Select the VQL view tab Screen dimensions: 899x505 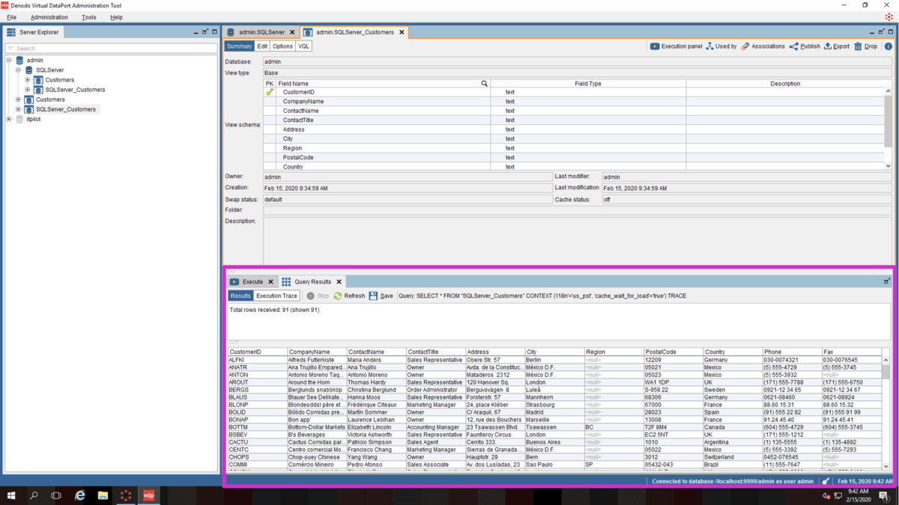click(x=303, y=46)
